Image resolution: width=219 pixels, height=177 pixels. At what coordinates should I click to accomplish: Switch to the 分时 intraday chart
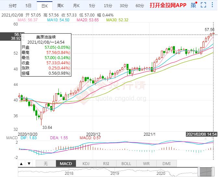[13, 5]
